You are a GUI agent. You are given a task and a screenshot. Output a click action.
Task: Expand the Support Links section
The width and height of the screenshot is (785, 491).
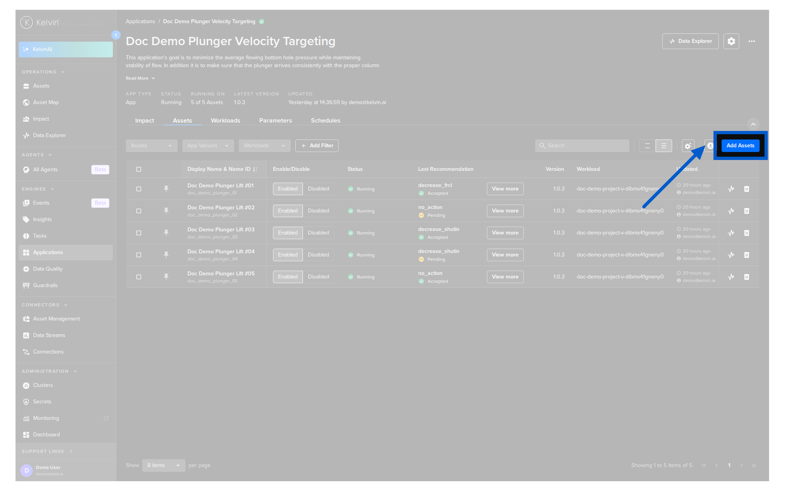(47, 451)
